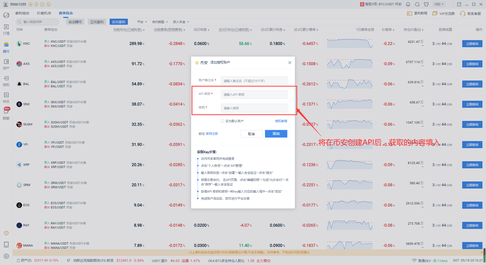Image resolution: width=486 pixels, height=265 pixels.
Task: Click the 套利教程 book icon
Action: pyautogui.click(x=409, y=13)
